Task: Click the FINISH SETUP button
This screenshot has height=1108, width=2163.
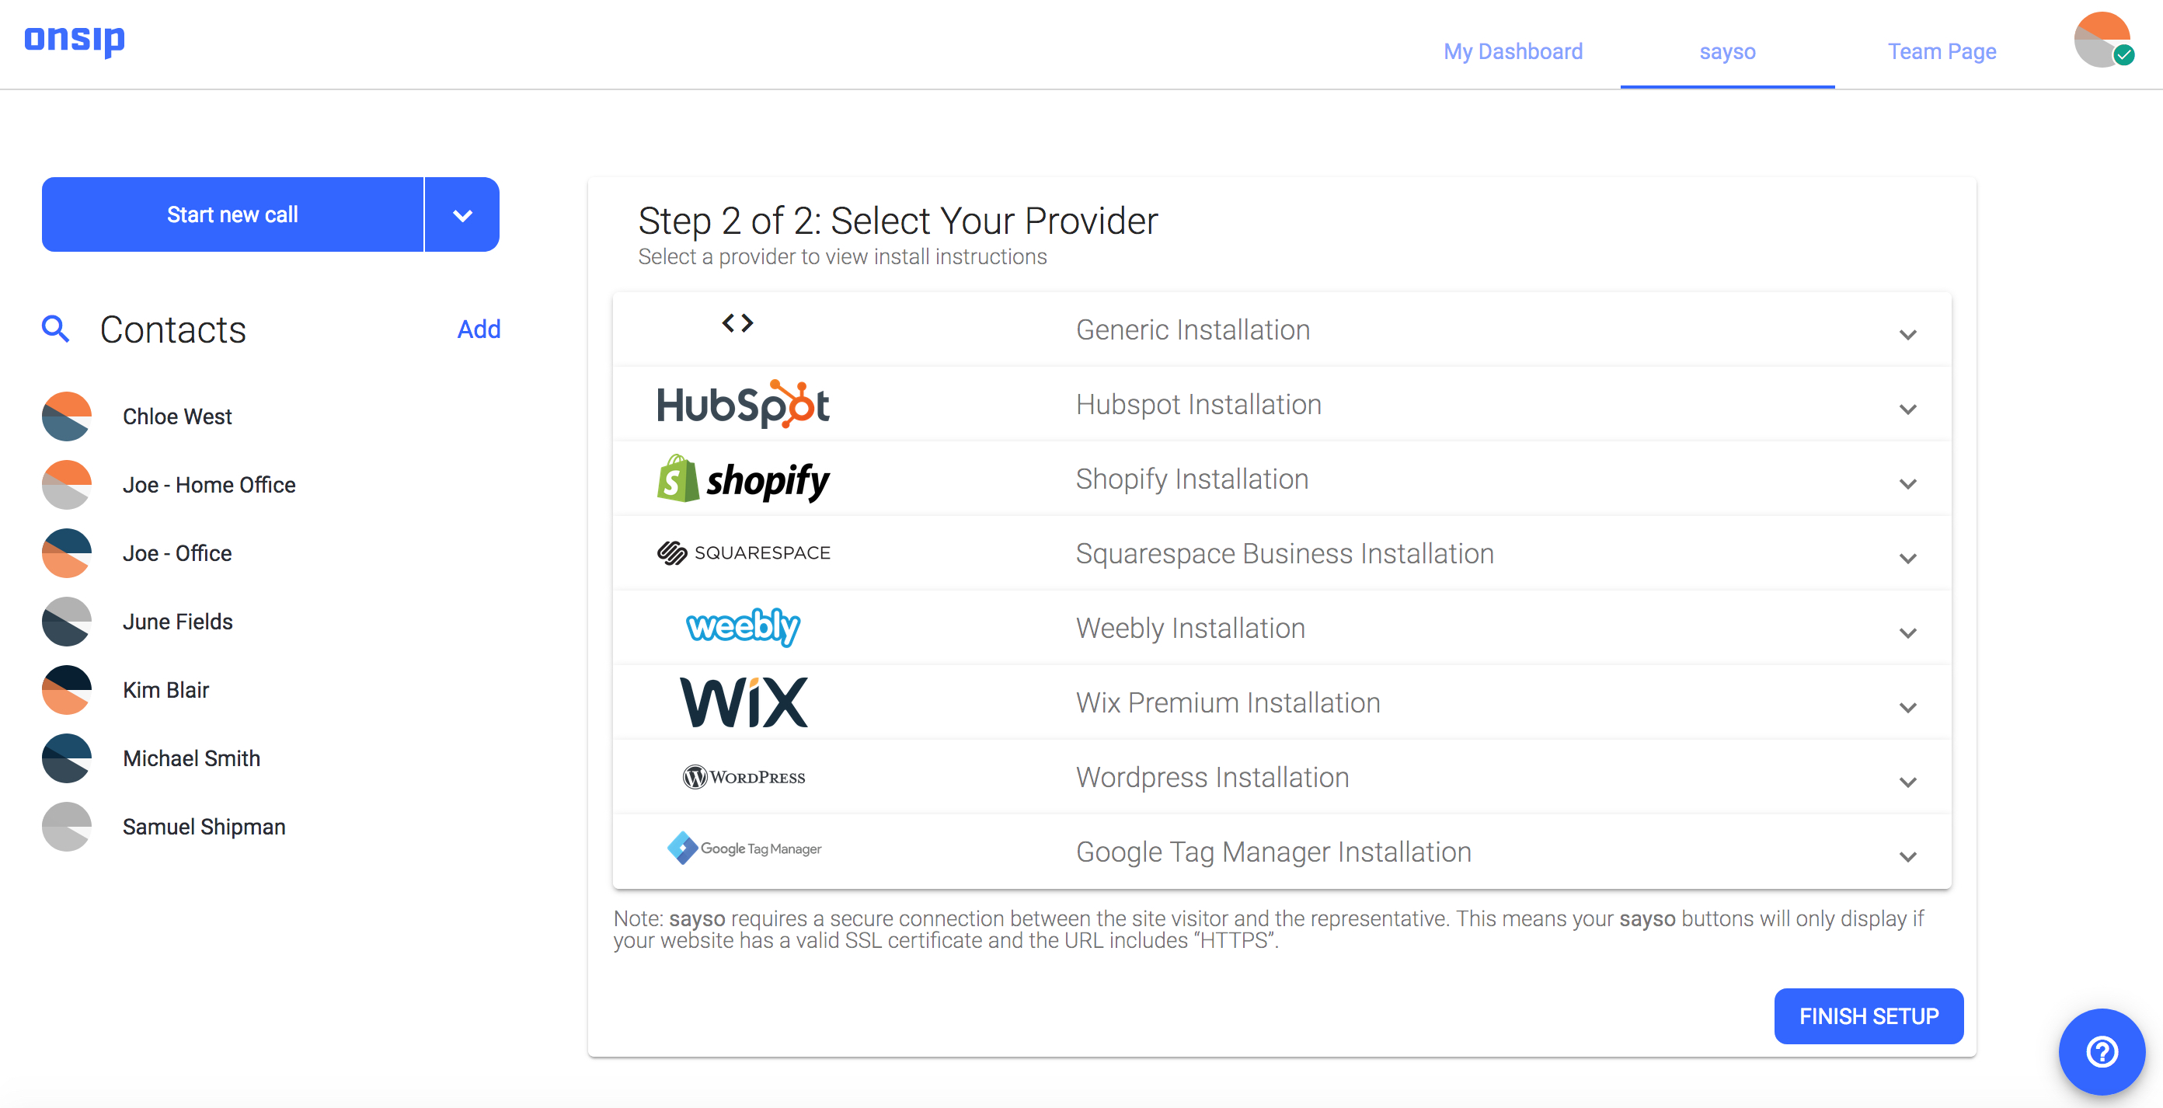Action: 1869,1016
